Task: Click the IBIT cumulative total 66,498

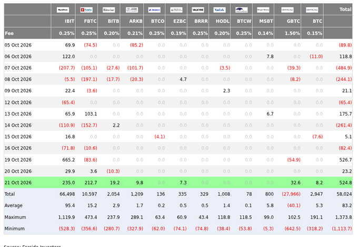Action: (x=67, y=194)
